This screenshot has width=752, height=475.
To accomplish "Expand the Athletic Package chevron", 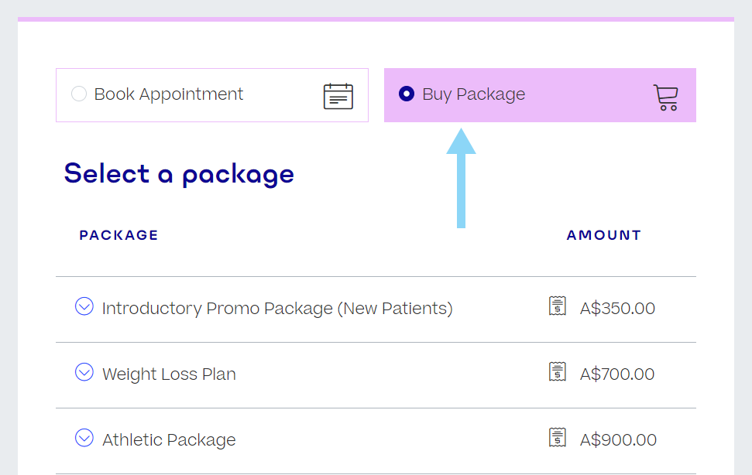I will point(84,439).
